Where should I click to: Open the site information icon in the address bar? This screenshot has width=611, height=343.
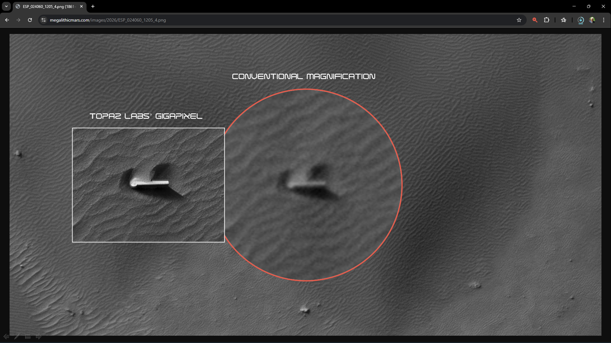(x=44, y=20)
